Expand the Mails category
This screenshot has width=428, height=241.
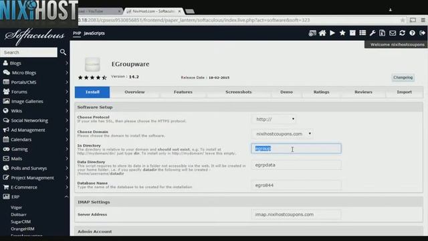tap(35, 159)
